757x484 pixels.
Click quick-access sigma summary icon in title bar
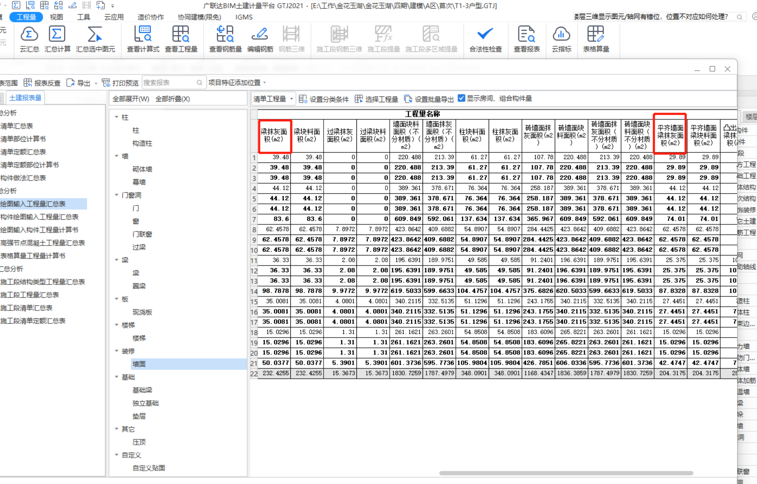coord(16,5)
